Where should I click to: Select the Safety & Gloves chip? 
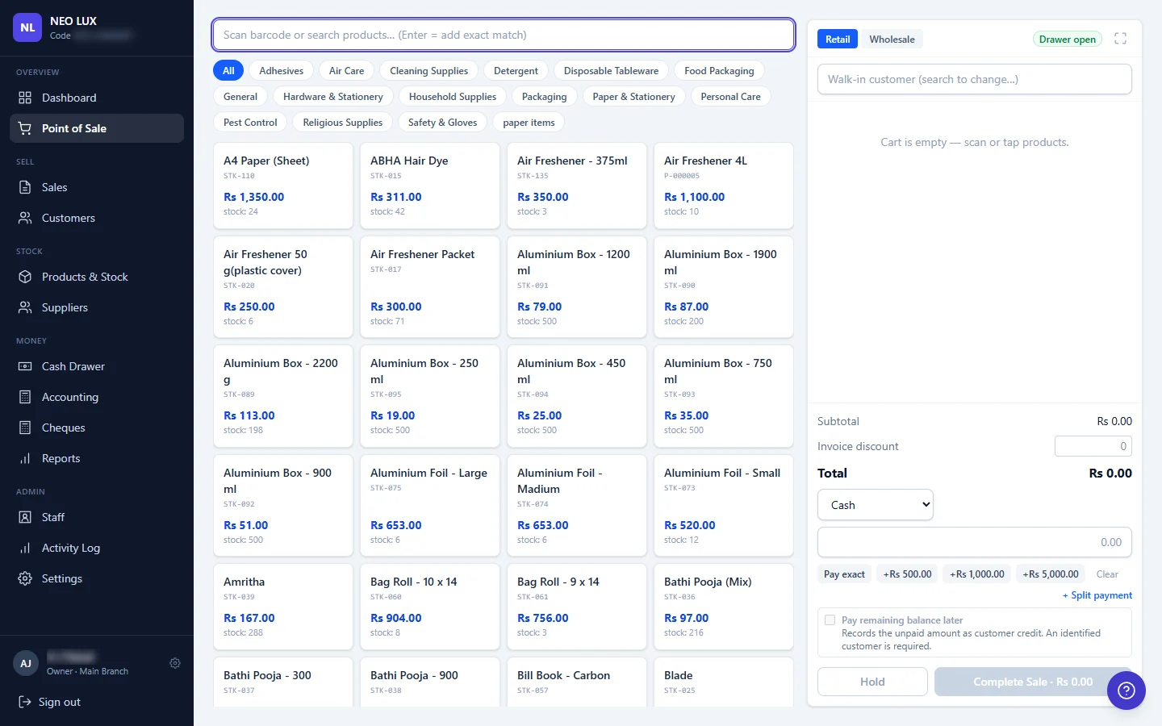[442, 123]
